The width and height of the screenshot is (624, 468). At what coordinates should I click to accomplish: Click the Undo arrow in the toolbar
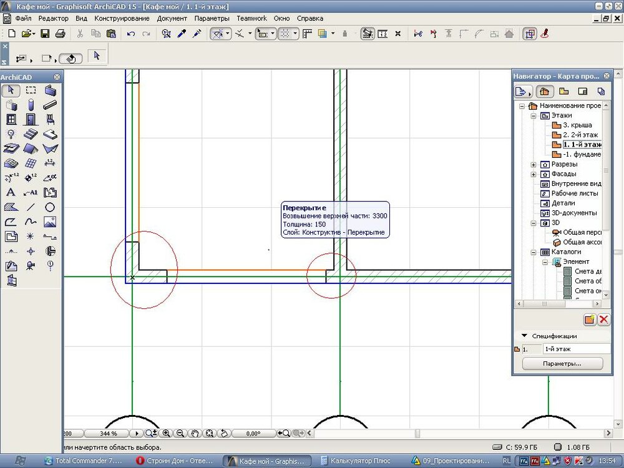click(131, 34)
